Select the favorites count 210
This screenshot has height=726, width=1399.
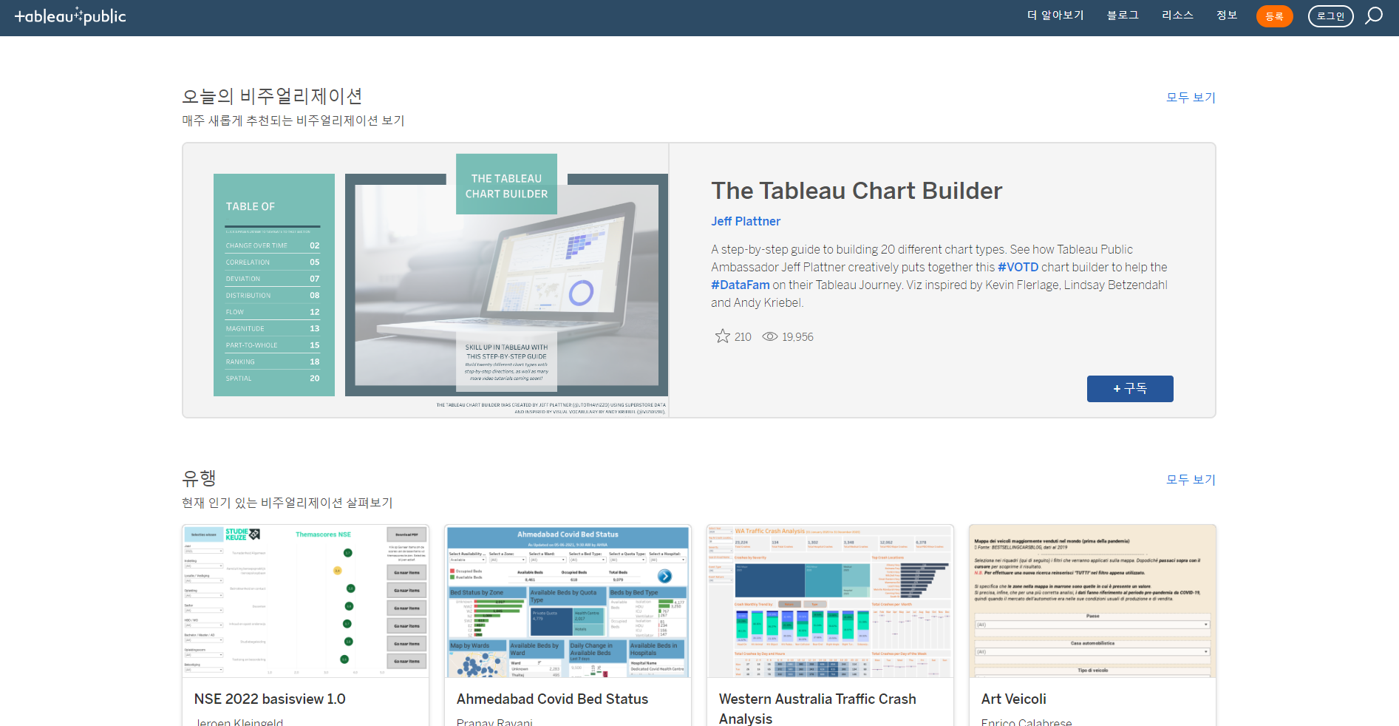(743, 337)
